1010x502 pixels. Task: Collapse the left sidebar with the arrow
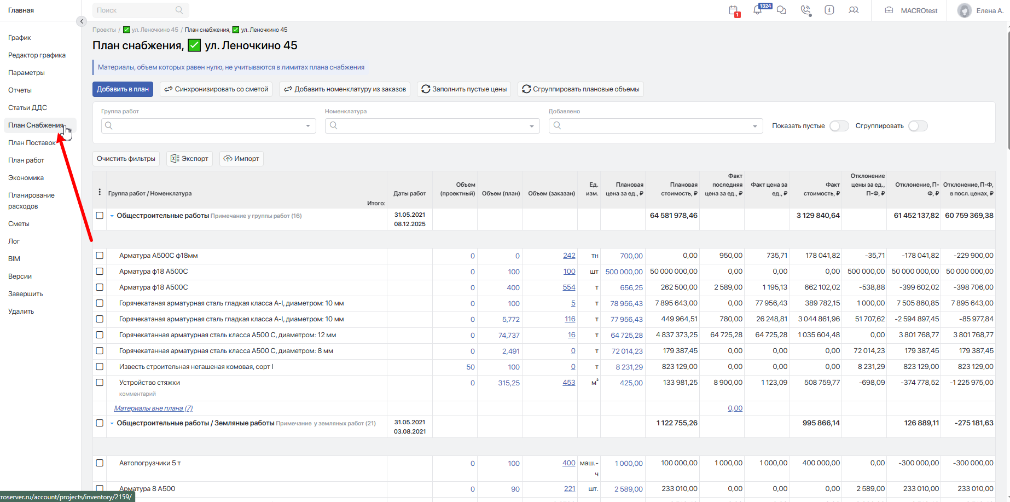(82, 21)
